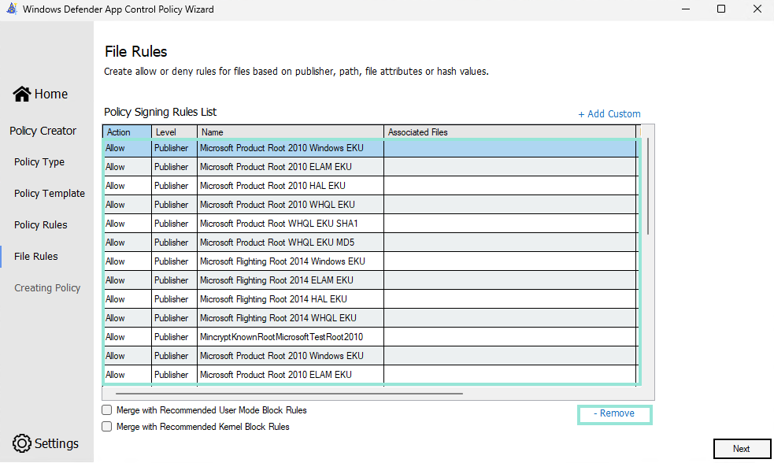Click the Home house icon
Viewport: 774px width, 463px height.
(22, 94)
